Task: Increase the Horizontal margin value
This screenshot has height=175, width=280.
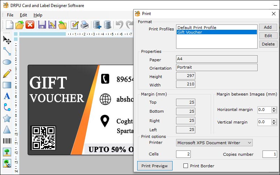Action: tap(274, 108)
